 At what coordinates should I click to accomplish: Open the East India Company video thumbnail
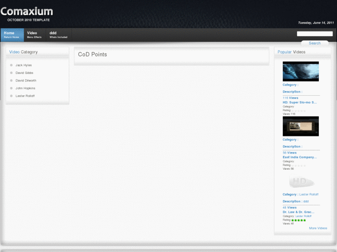click(x=301, y=126)
